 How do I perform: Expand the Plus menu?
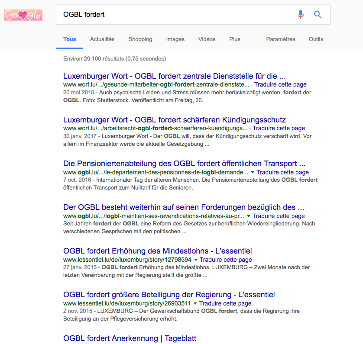[235, 39]
